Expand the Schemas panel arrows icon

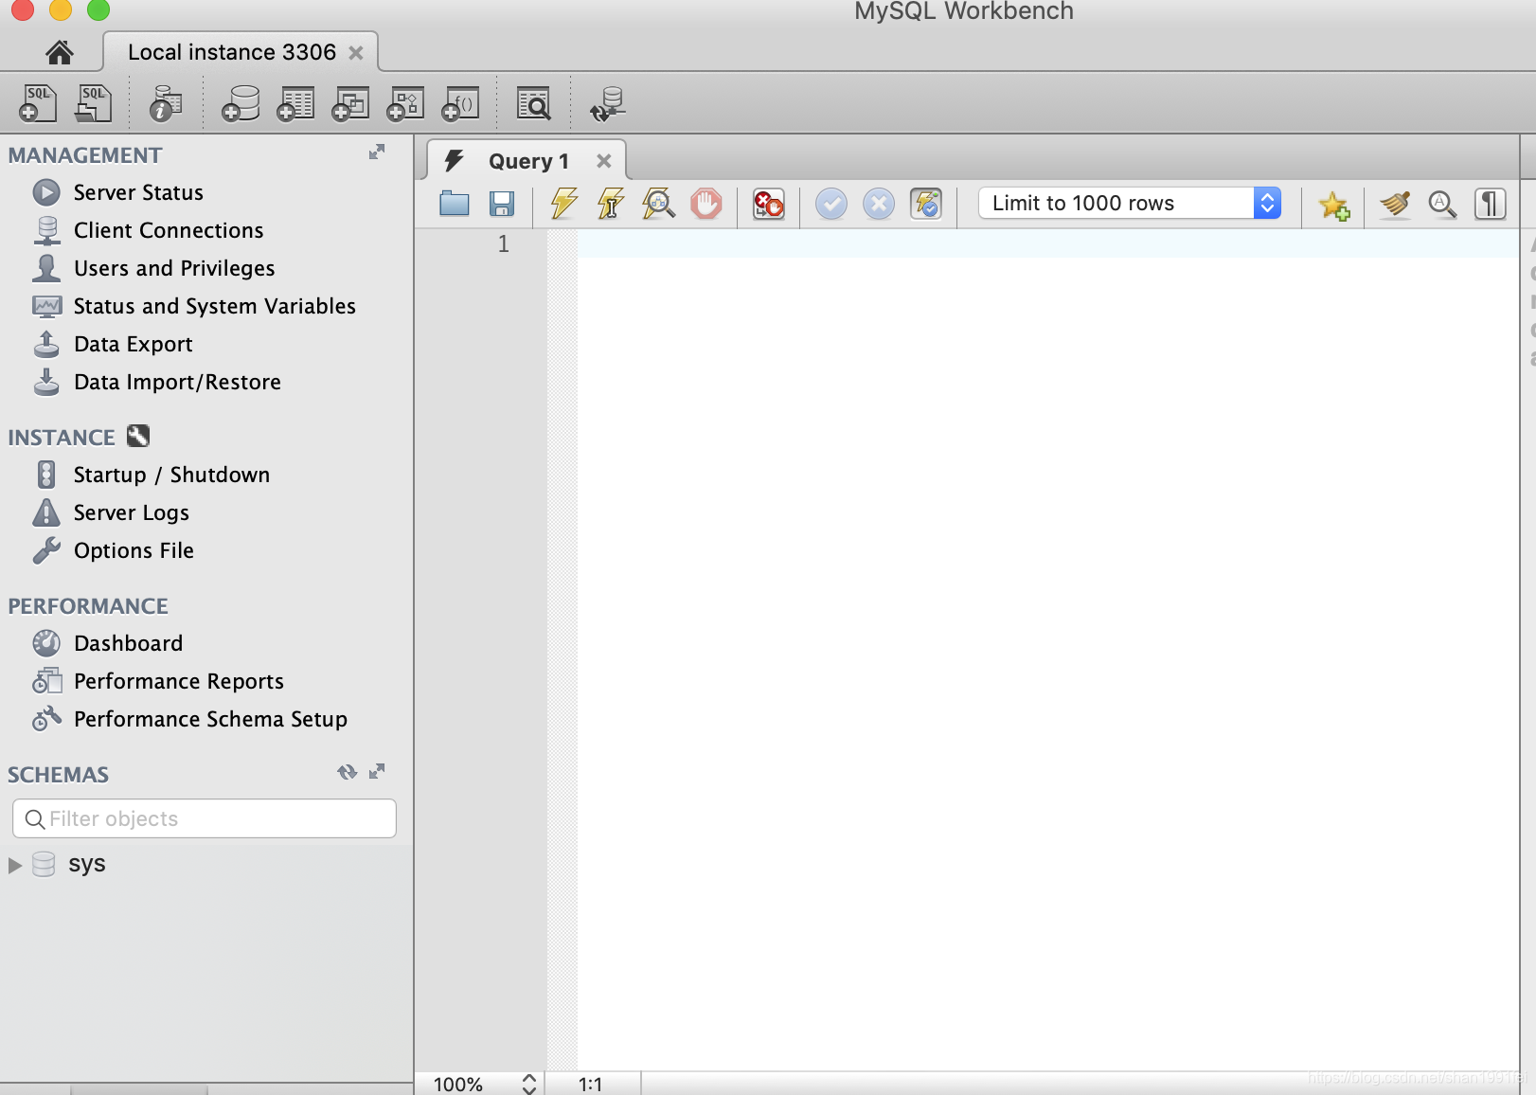tap(377, 771)
